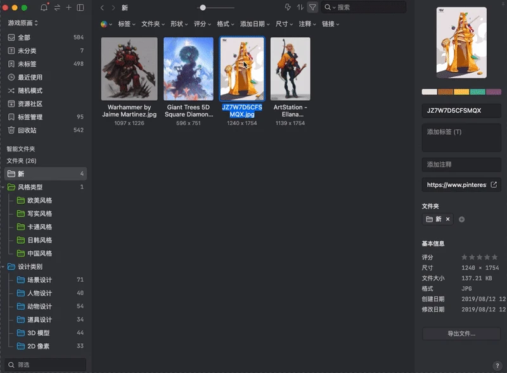The height and width of the screenshot is (373, 507).
Task: Open the notifications bell
Action: 44,8
